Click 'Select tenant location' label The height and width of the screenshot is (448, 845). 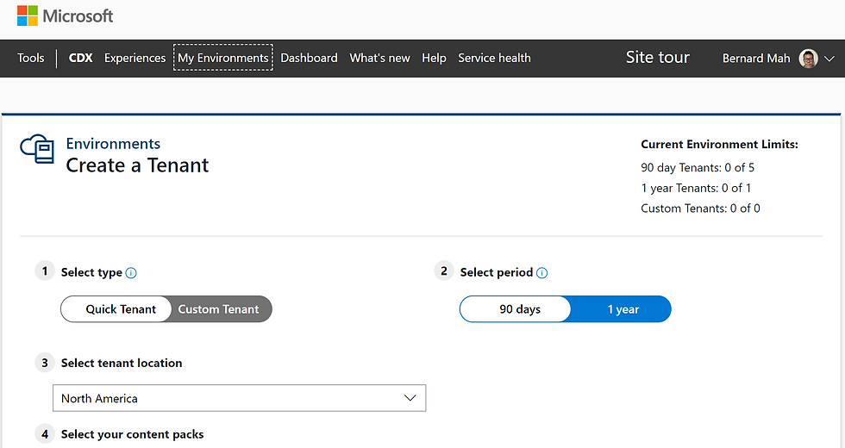122,363
